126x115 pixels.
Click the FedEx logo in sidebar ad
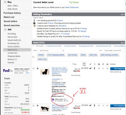click(x=8, y=70)
